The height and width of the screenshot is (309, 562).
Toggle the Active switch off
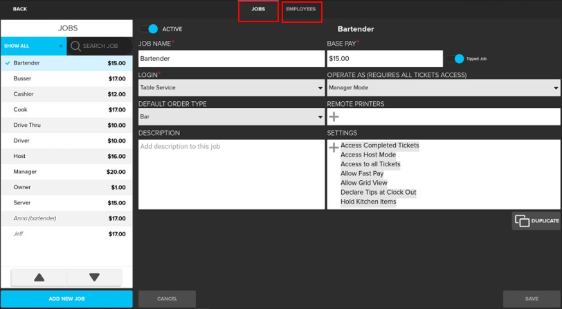coord(149,29)
